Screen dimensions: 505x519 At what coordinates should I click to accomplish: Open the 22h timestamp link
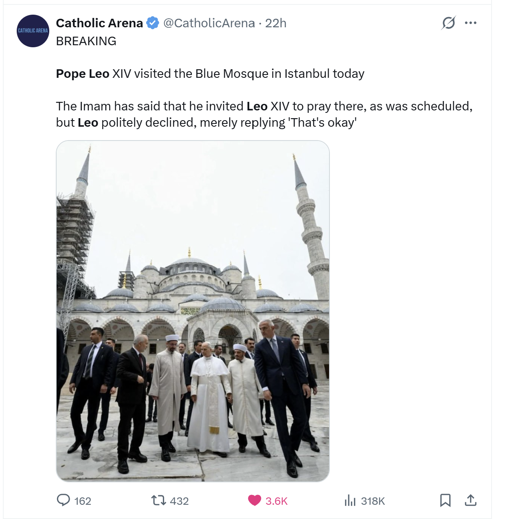tap(276, 23)
